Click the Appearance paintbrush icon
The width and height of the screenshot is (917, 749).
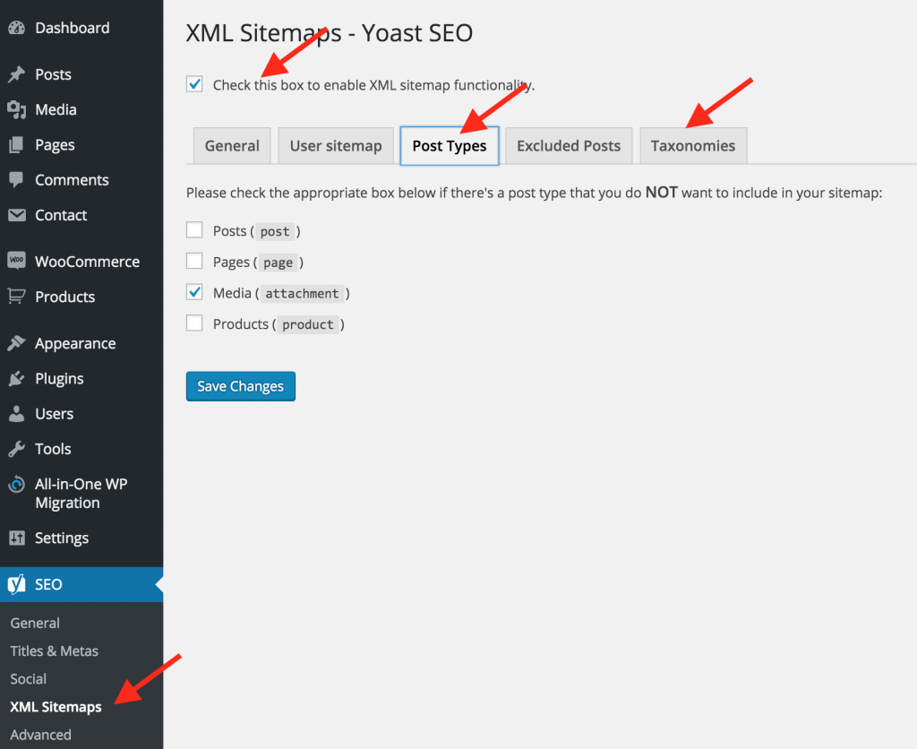(x=16, y=344)
